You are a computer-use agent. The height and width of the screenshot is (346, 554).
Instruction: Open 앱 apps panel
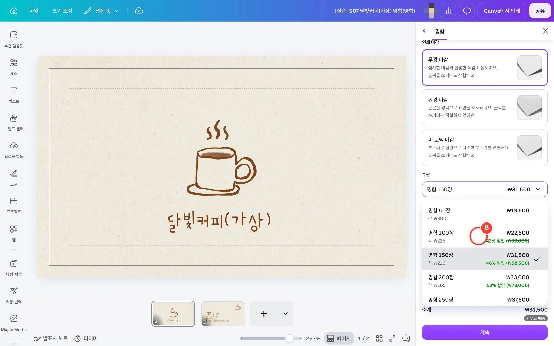(x=14, y=233)
